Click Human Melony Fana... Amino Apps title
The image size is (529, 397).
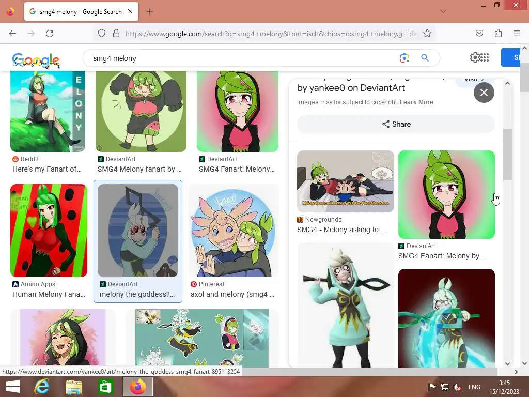point(49,294)
